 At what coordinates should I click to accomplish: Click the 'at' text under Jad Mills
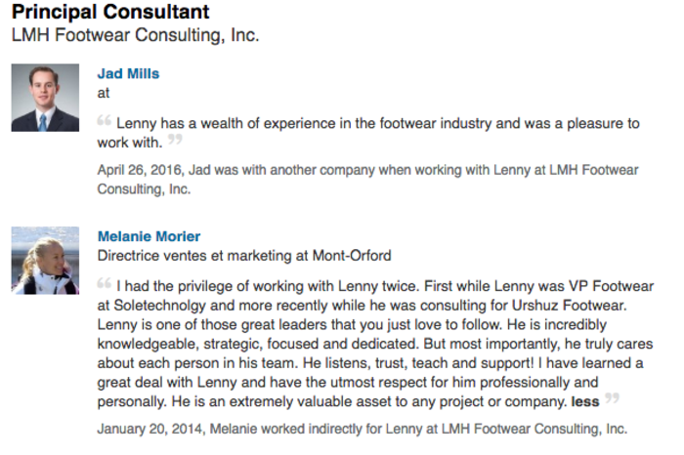tap(104, 93)
